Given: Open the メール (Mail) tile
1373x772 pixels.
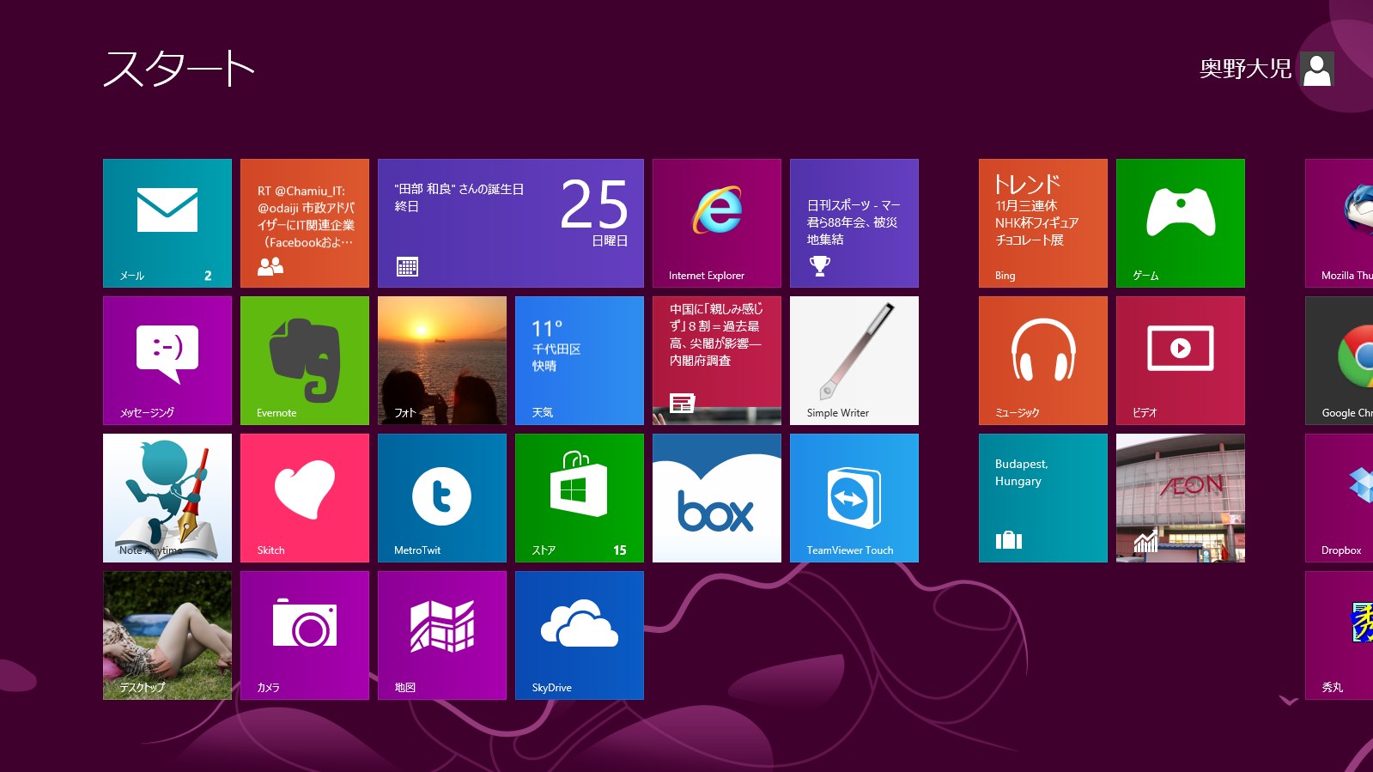Looking at the screenshot, I should (x=167, y=223).
